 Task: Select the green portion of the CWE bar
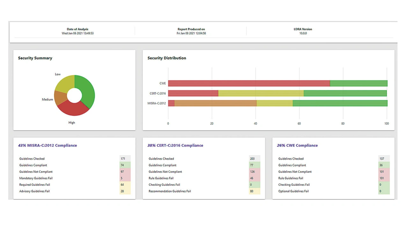pyautogui.click(x=359, y=84)
